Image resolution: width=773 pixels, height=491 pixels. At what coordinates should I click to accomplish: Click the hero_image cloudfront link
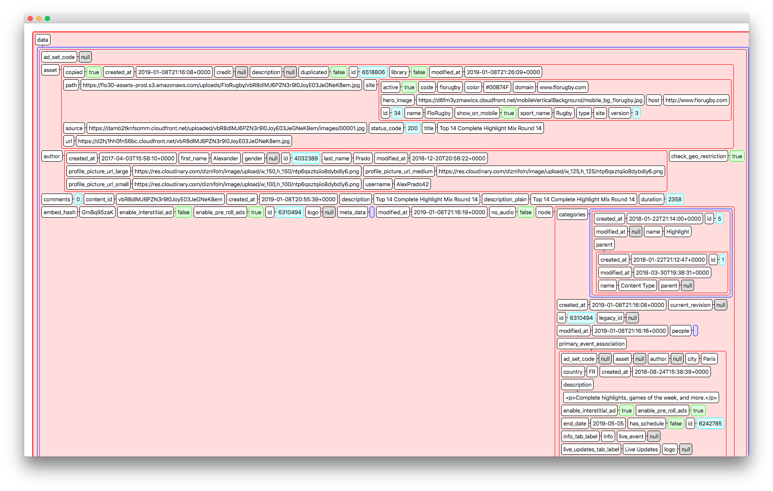529,100
